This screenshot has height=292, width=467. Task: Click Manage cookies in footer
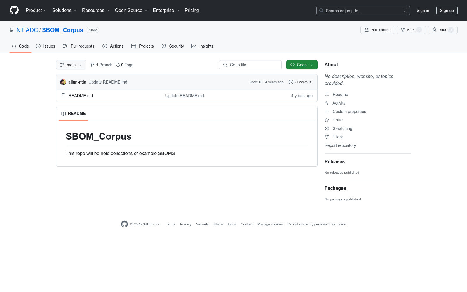pyautogui.click(x=270, y=224)
